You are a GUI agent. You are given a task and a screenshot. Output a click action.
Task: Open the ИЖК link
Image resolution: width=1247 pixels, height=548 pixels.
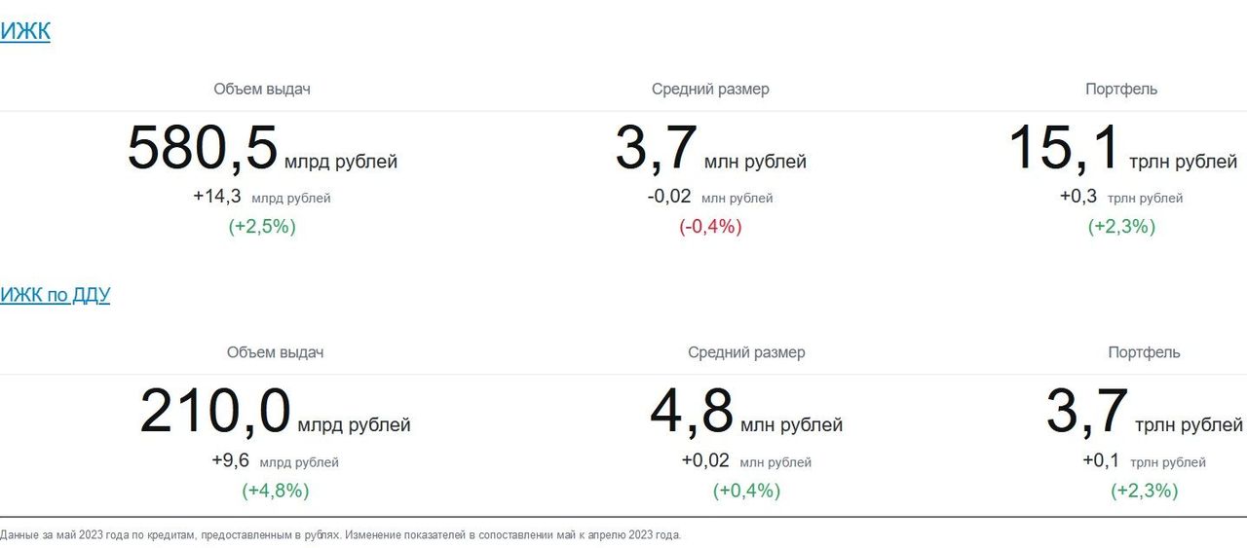click(25, 31)
